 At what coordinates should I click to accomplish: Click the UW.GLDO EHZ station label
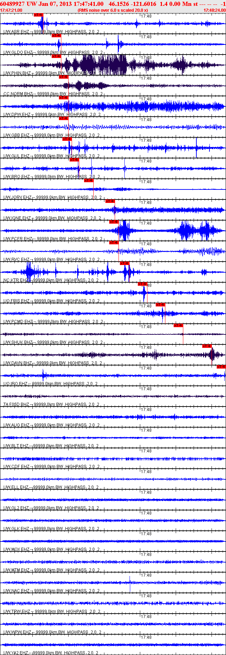[18, 52]
